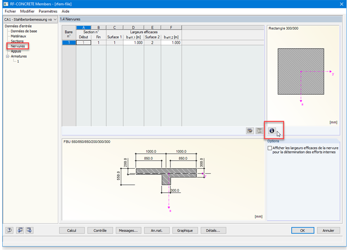Viewport: 349px width, 250px height.
Task: Go to the previous input window
Action: click(x=20, y=230)
